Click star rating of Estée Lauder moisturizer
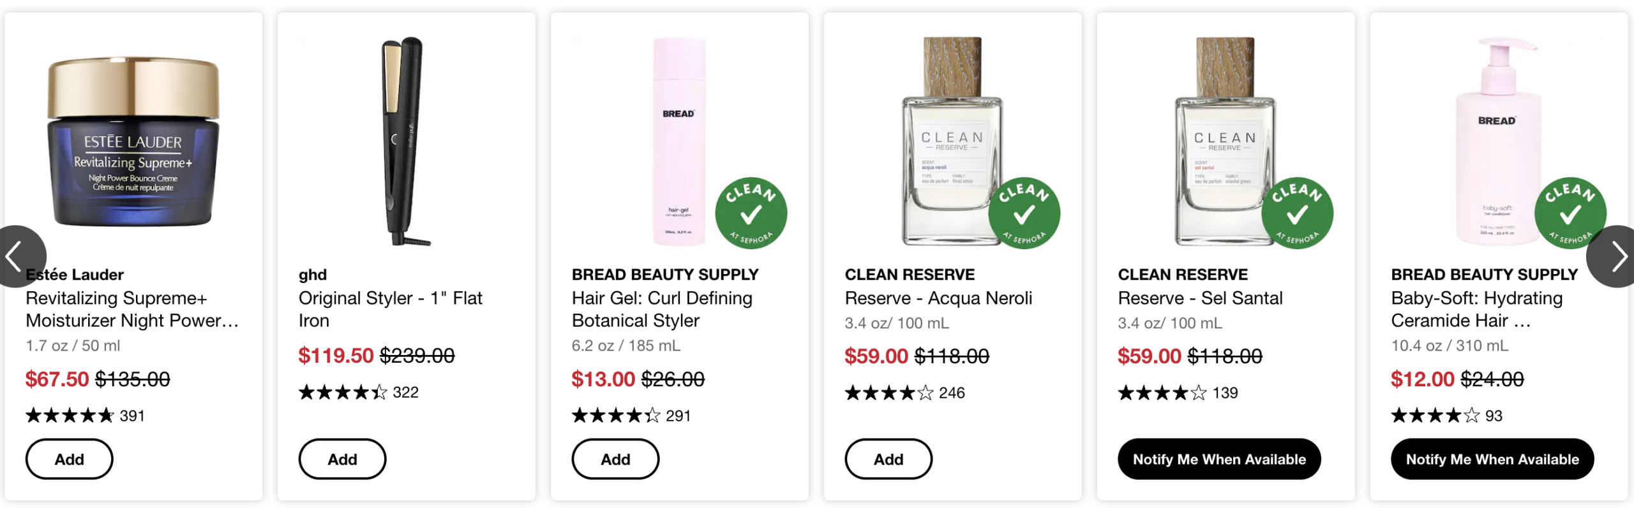The height and width of the screenshot is (508, 1634). [x=70, y=416]
